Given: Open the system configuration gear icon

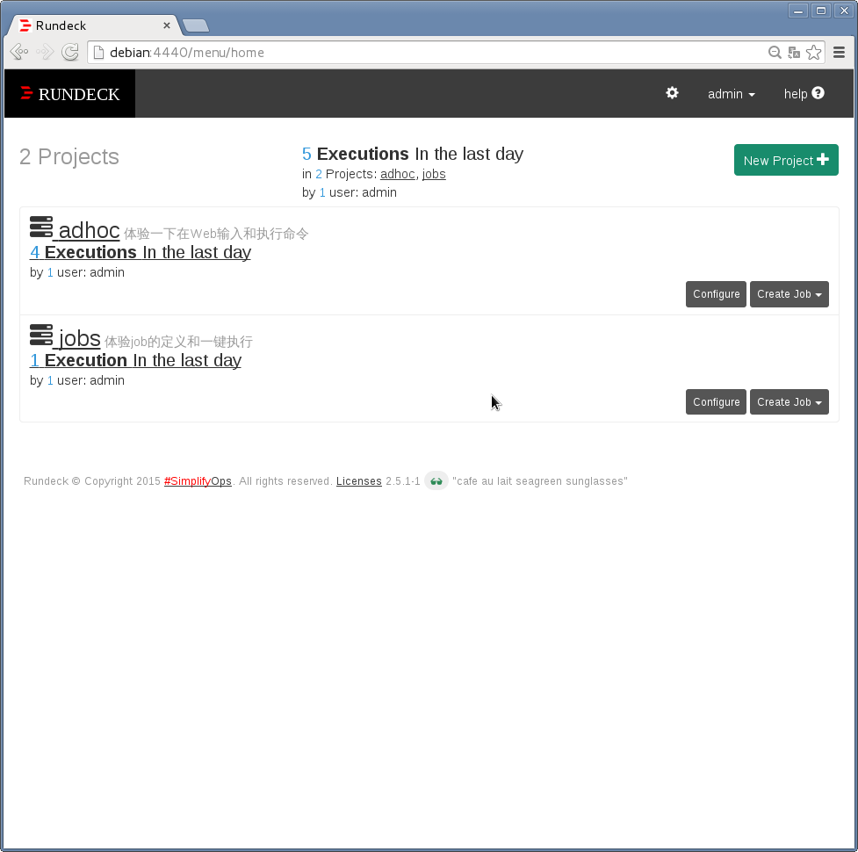Looking at the screenshot, I should tap(672, 93).
